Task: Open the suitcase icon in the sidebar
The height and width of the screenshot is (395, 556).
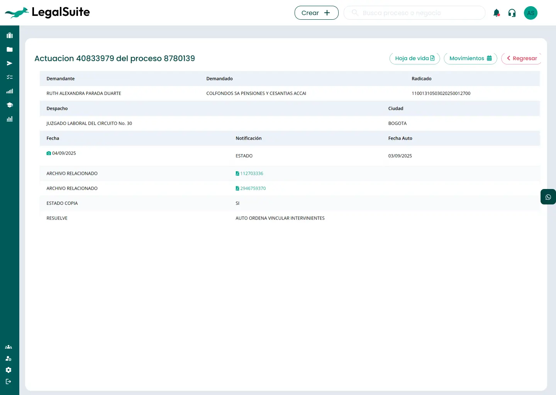Action: pos(10,35)
